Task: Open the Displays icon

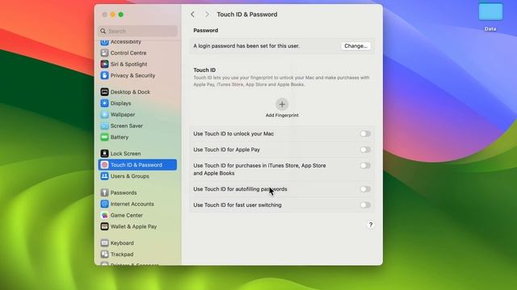Action: click(104, 103)
